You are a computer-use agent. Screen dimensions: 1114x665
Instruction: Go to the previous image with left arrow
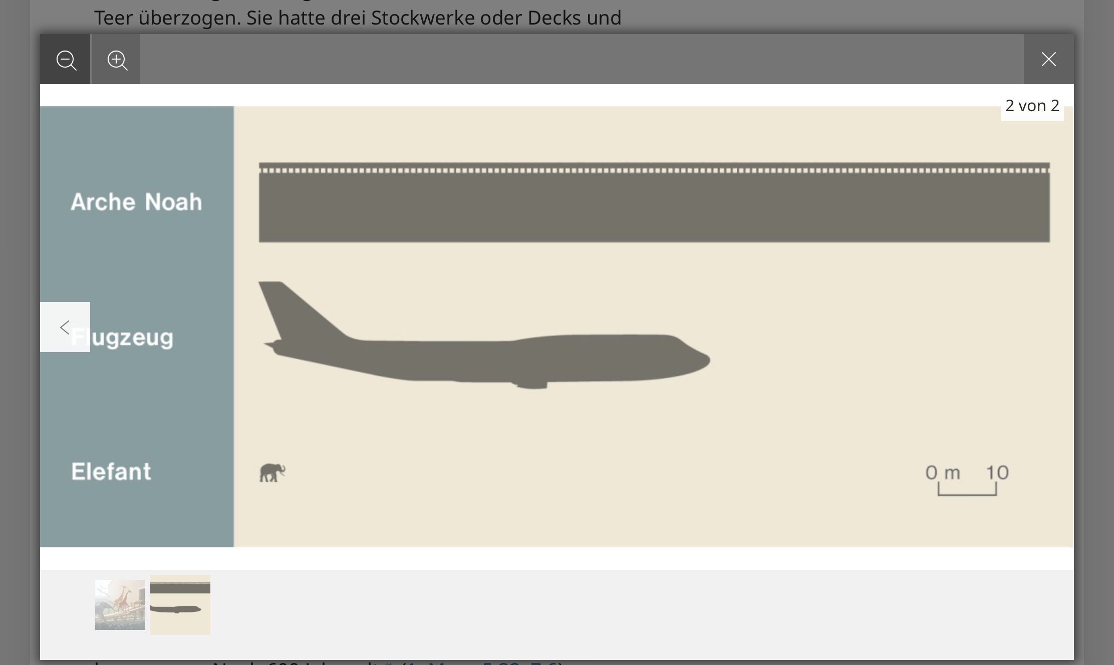[65, 327]
